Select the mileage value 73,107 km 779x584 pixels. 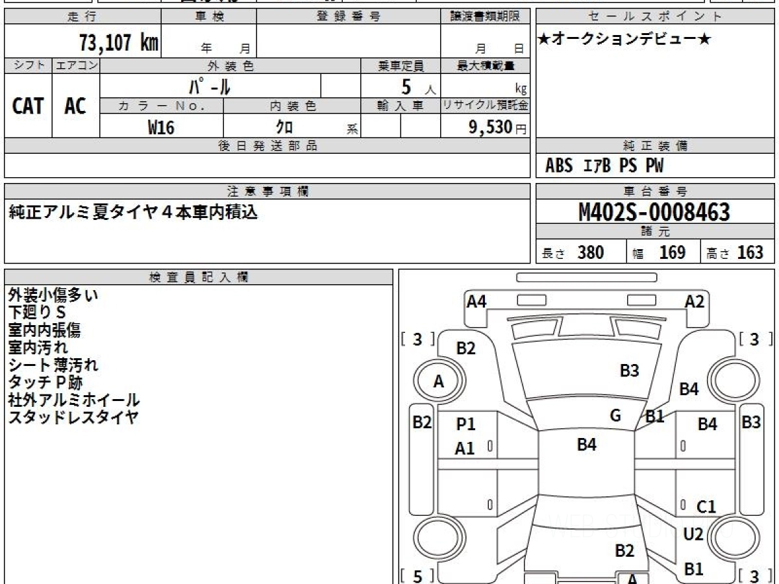tap(119, 43)
